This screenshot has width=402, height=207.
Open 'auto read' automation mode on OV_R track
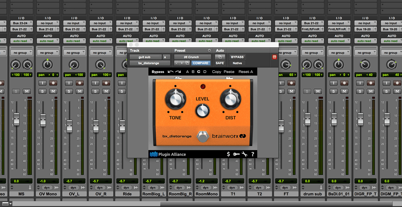click(101, 41)
